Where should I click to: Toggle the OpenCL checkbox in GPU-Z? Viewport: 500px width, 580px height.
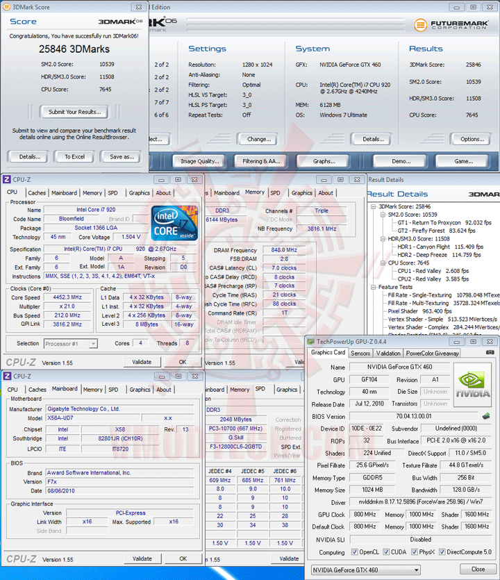[x=354, y=552]
